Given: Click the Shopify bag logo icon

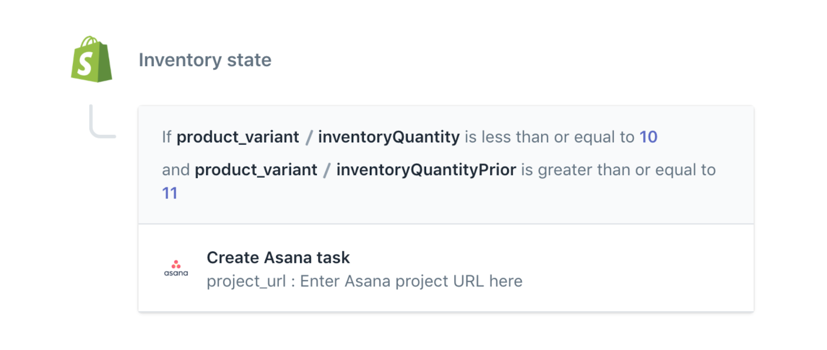Looking at the screenshot, I should pyautogui.click(x=91, y=60).
